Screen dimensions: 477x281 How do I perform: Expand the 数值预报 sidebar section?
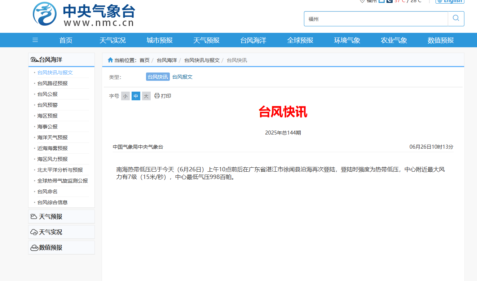[50, 247]
